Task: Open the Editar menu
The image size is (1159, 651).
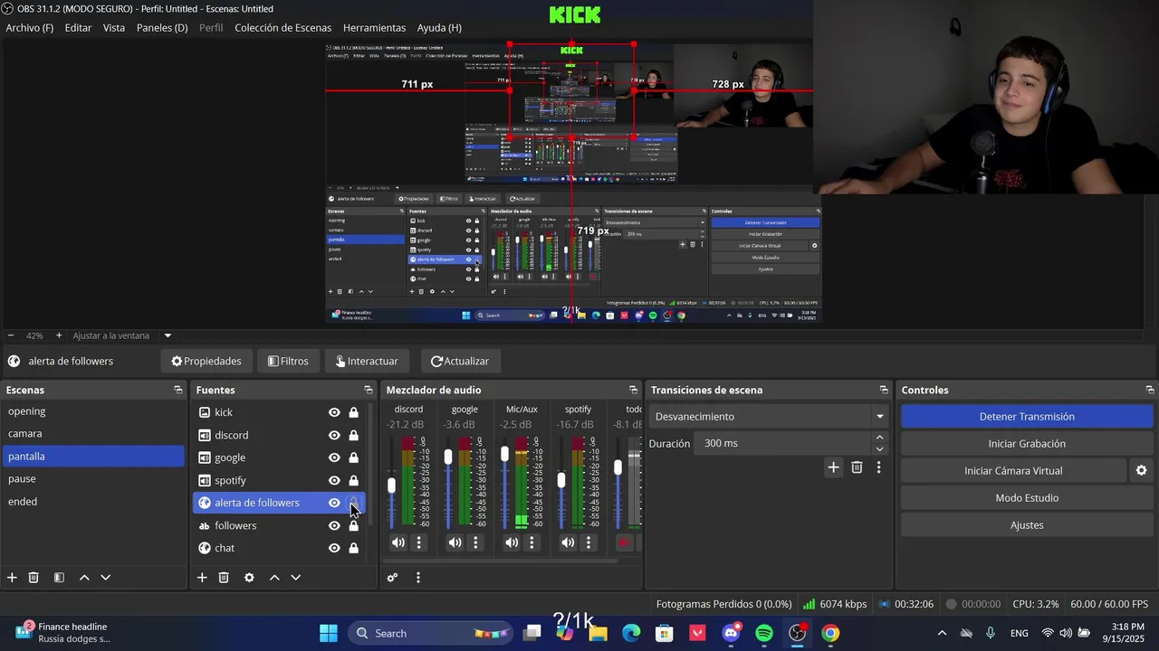Action: 78,28
